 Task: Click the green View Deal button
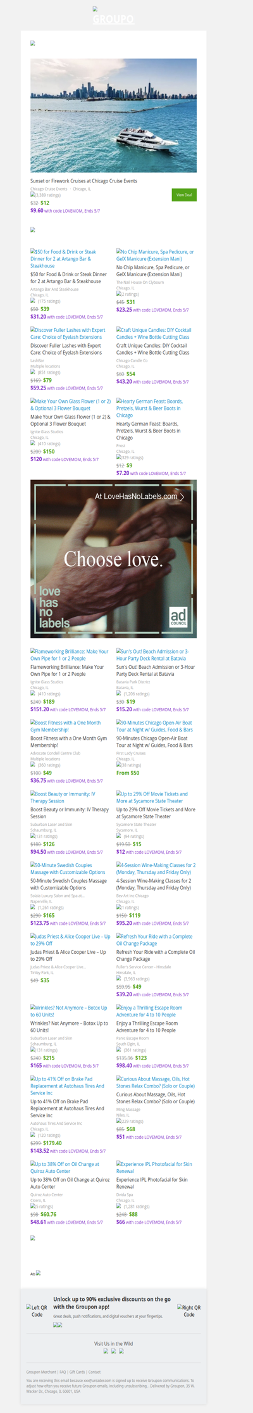(184, 195)
